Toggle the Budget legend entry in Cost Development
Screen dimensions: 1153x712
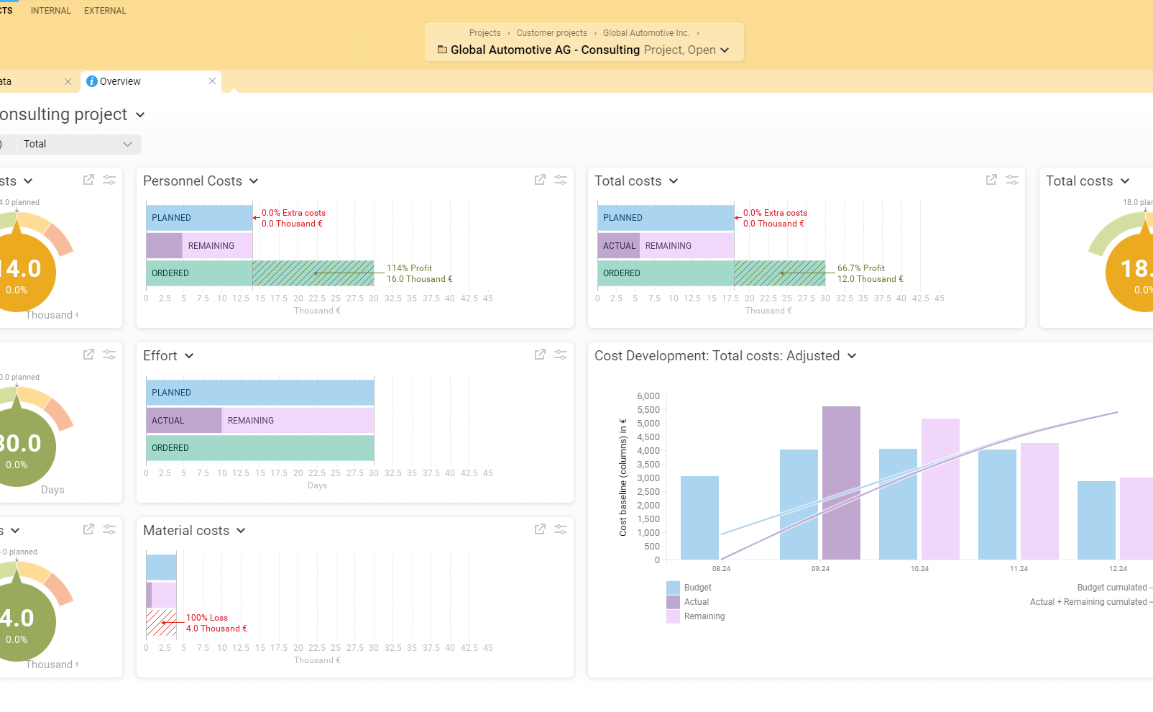click(x=699, y=587)
